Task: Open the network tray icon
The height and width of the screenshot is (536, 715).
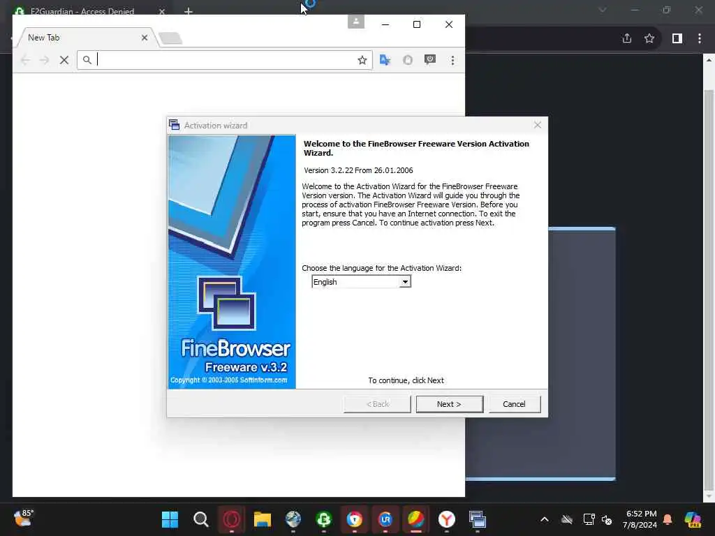Action: (x=589, y=519)
